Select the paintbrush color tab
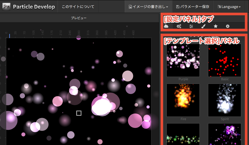 click(203, 26)
